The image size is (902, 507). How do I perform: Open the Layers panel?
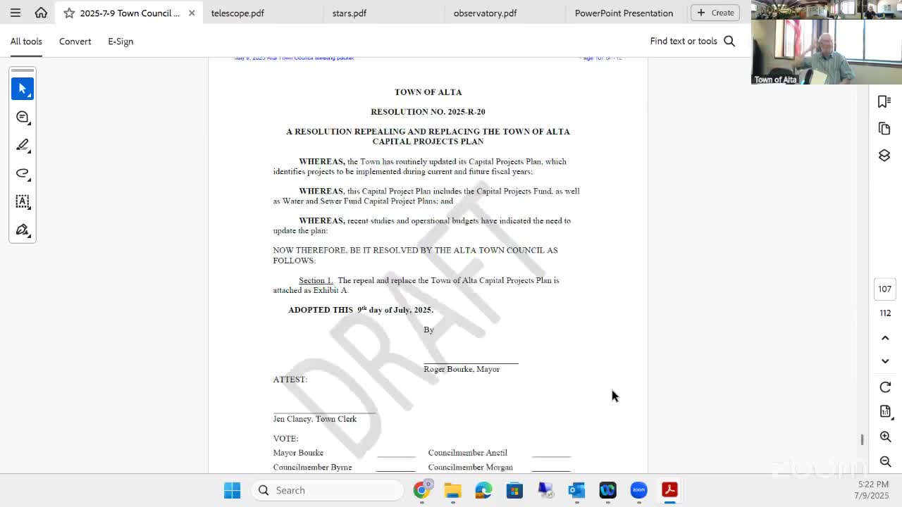[x=884, y=155]
